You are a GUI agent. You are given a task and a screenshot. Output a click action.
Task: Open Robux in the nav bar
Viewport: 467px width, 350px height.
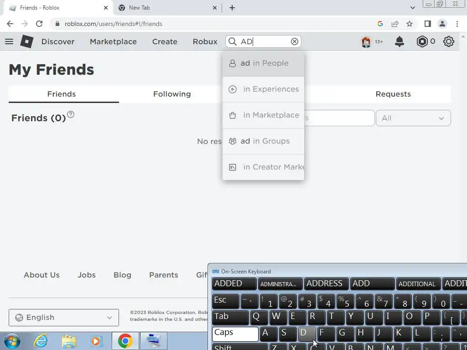(205, 41)
